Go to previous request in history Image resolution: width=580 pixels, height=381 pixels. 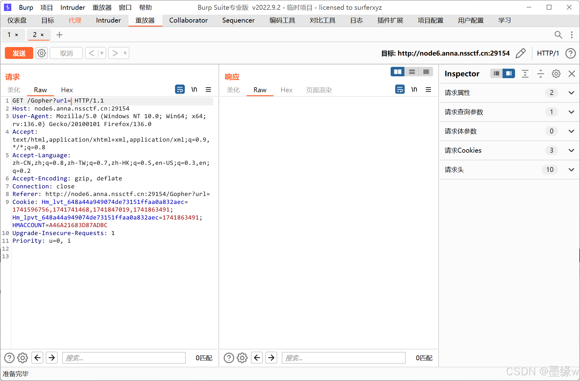91,53
